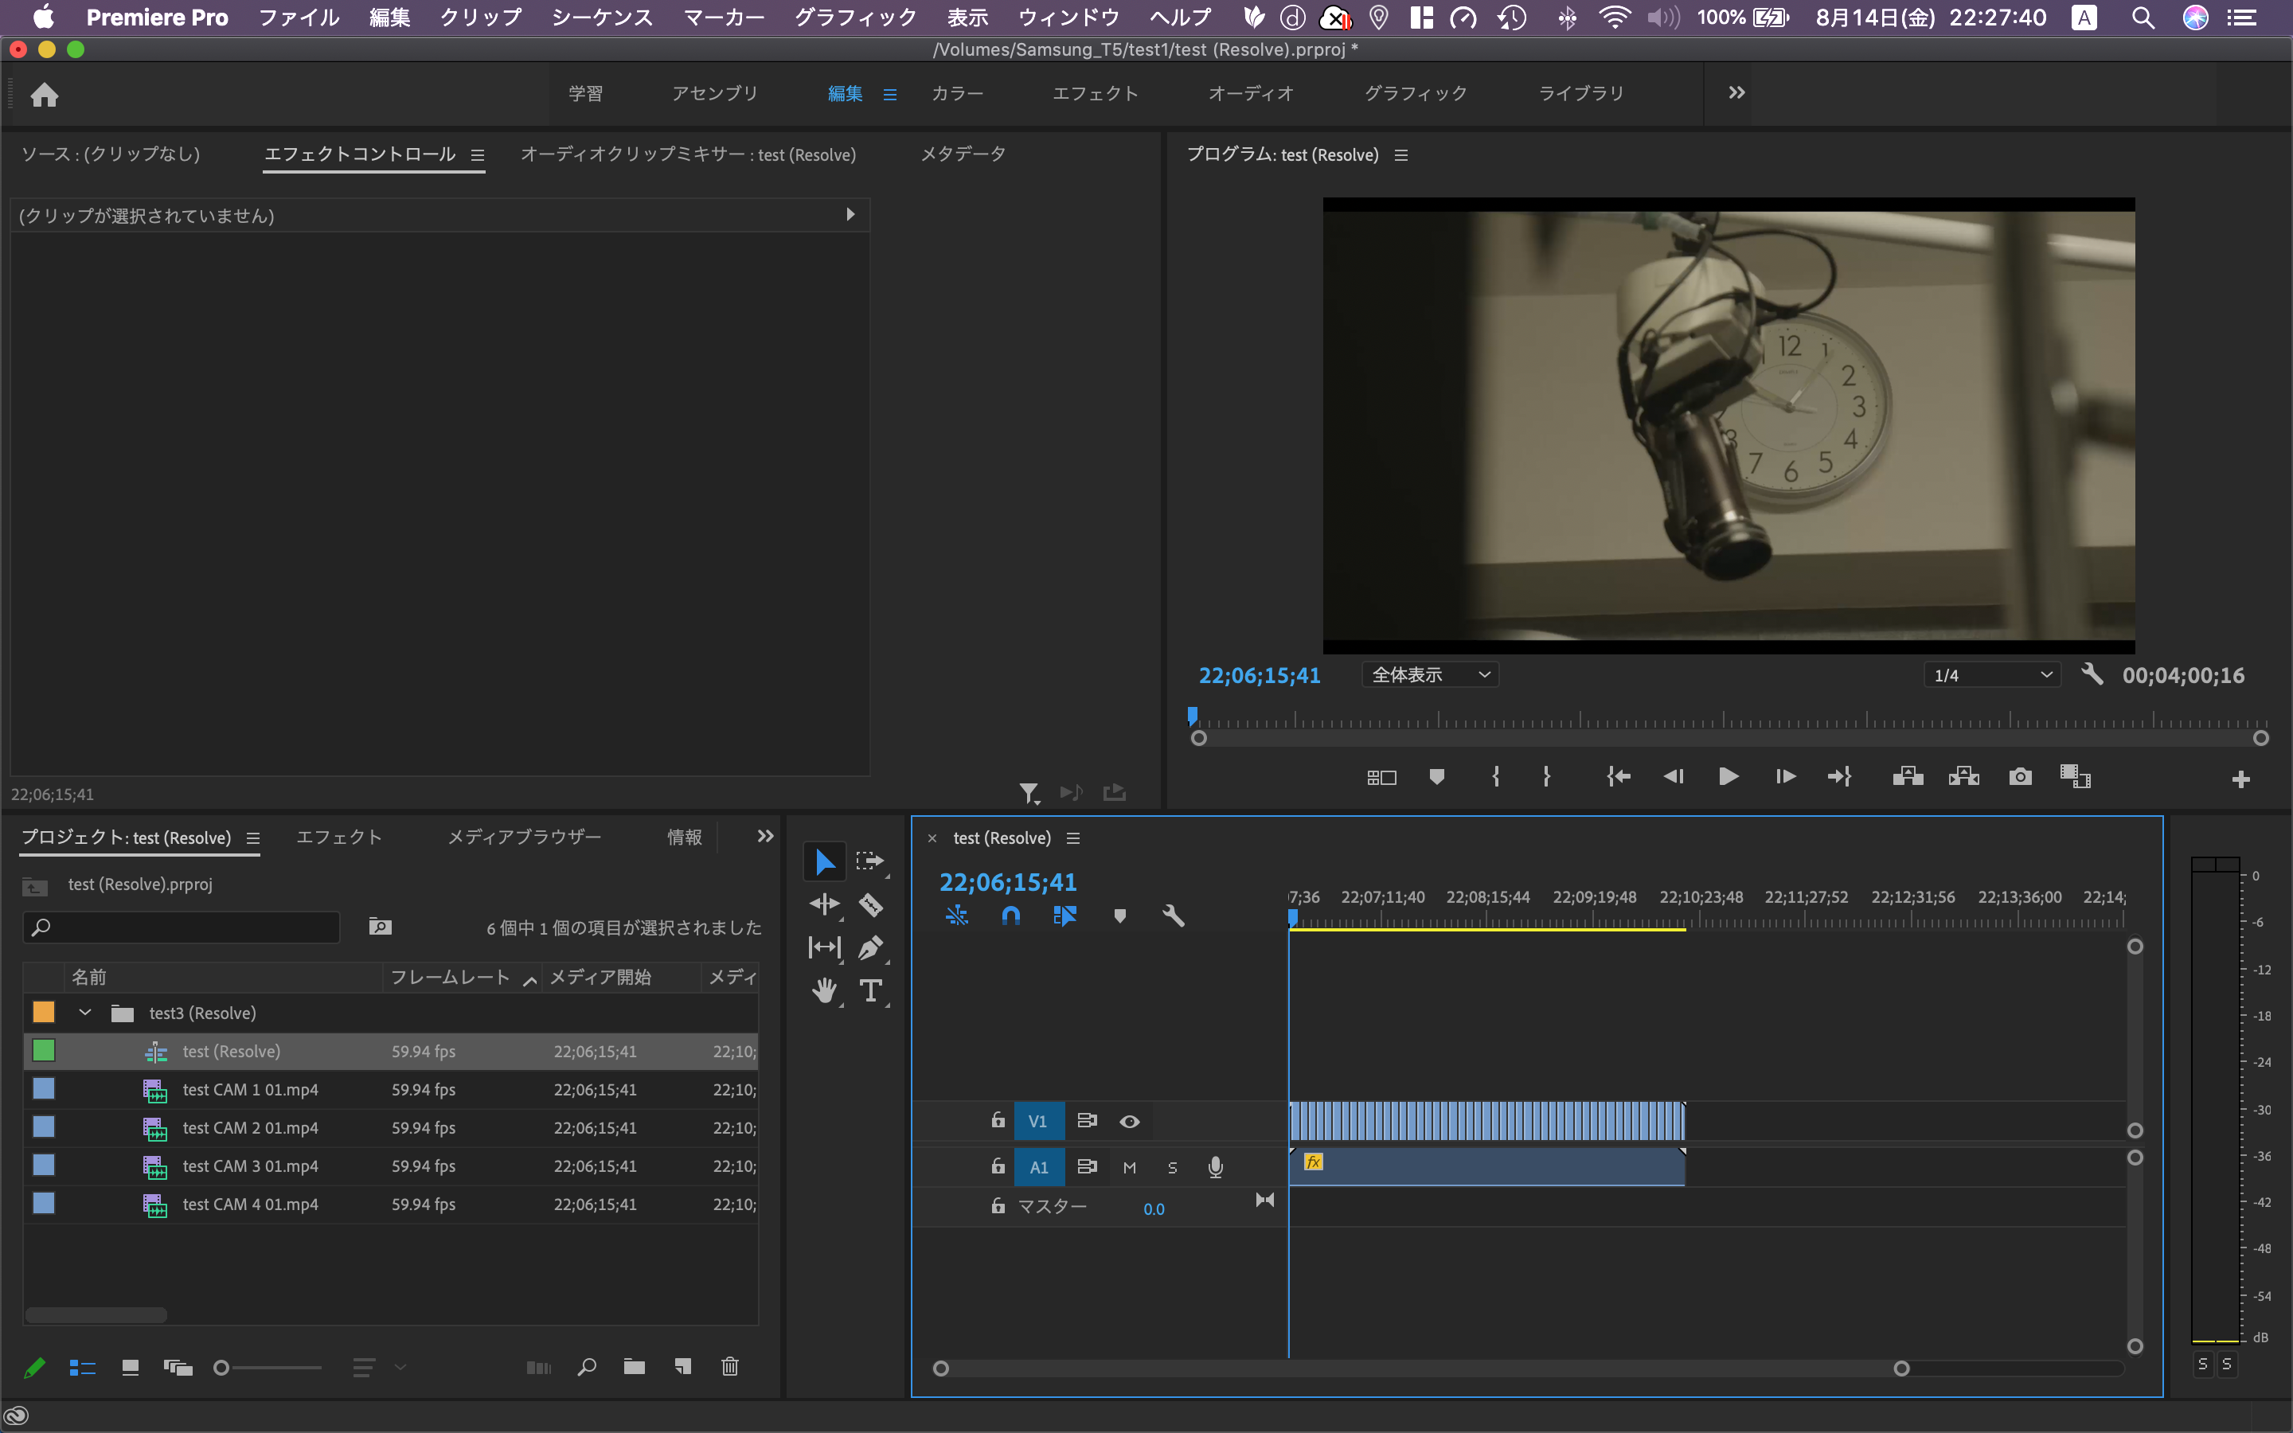Click the Add Marker button in Program monitor
This screenshot has width=2293, height=1433.
[1436, 777]
